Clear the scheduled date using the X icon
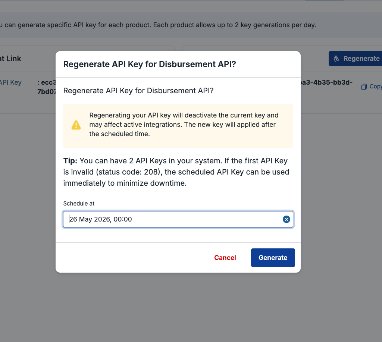The image size is (382, 342). click(286, 219)
